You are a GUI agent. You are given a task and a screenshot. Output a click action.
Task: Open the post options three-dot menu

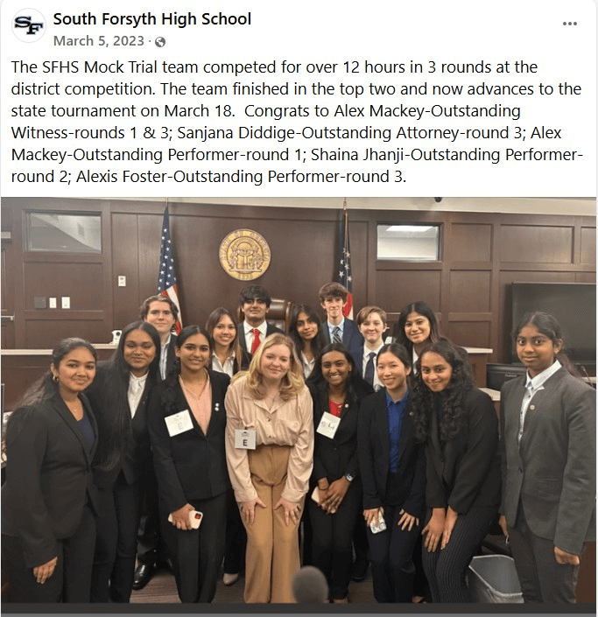click(569, 24)
